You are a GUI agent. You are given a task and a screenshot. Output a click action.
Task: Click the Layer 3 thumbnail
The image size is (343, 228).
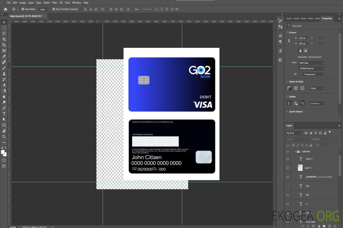click(x=300, y=168)
